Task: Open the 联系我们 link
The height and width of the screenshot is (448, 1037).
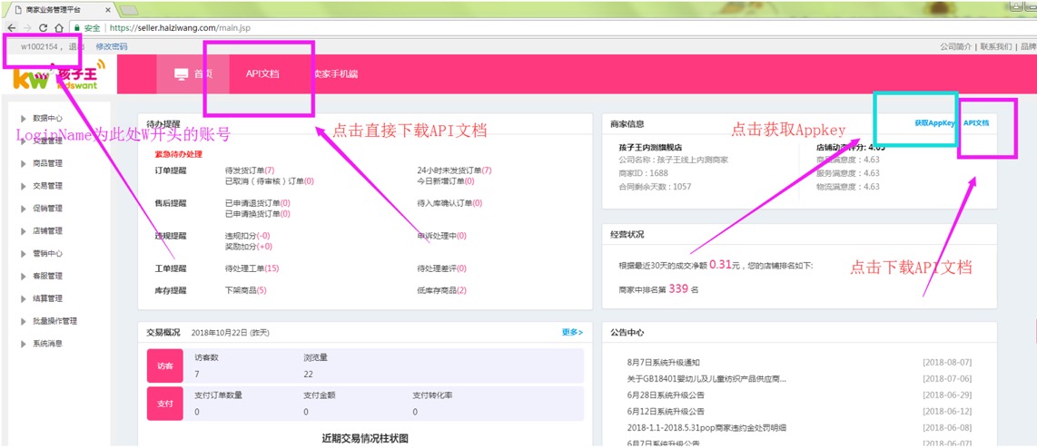Action: click(996, 47)
